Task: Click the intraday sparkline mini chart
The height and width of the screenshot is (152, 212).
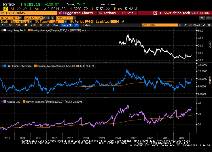Action: click(76, 4)
